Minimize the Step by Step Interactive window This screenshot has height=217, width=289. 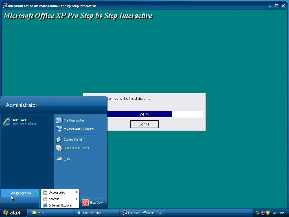point(270,6)
